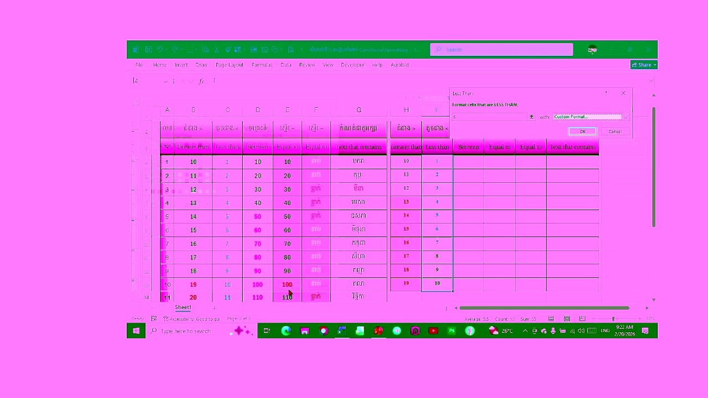This screenshot has width=708, height=398.
Task: Click the Insert Function fx icon
Action: click(201, 81)
